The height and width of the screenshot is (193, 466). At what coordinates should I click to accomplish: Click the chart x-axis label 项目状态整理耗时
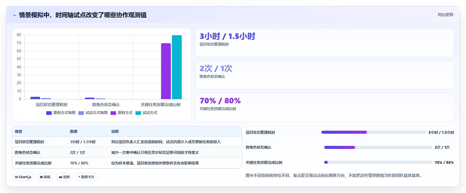pyautogui.click(x=52, y=105)
